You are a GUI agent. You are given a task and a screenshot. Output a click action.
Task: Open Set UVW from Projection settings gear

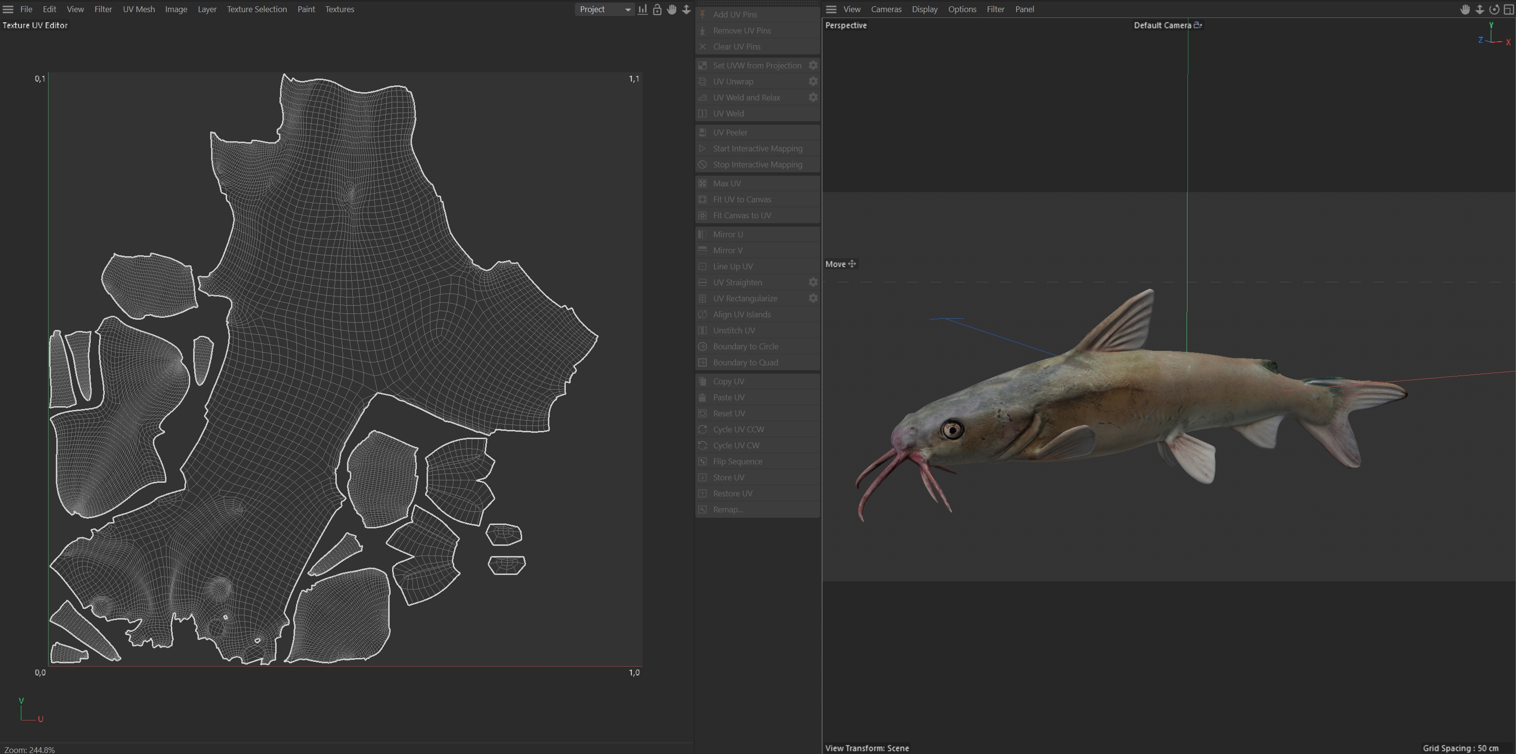[813, 66]
